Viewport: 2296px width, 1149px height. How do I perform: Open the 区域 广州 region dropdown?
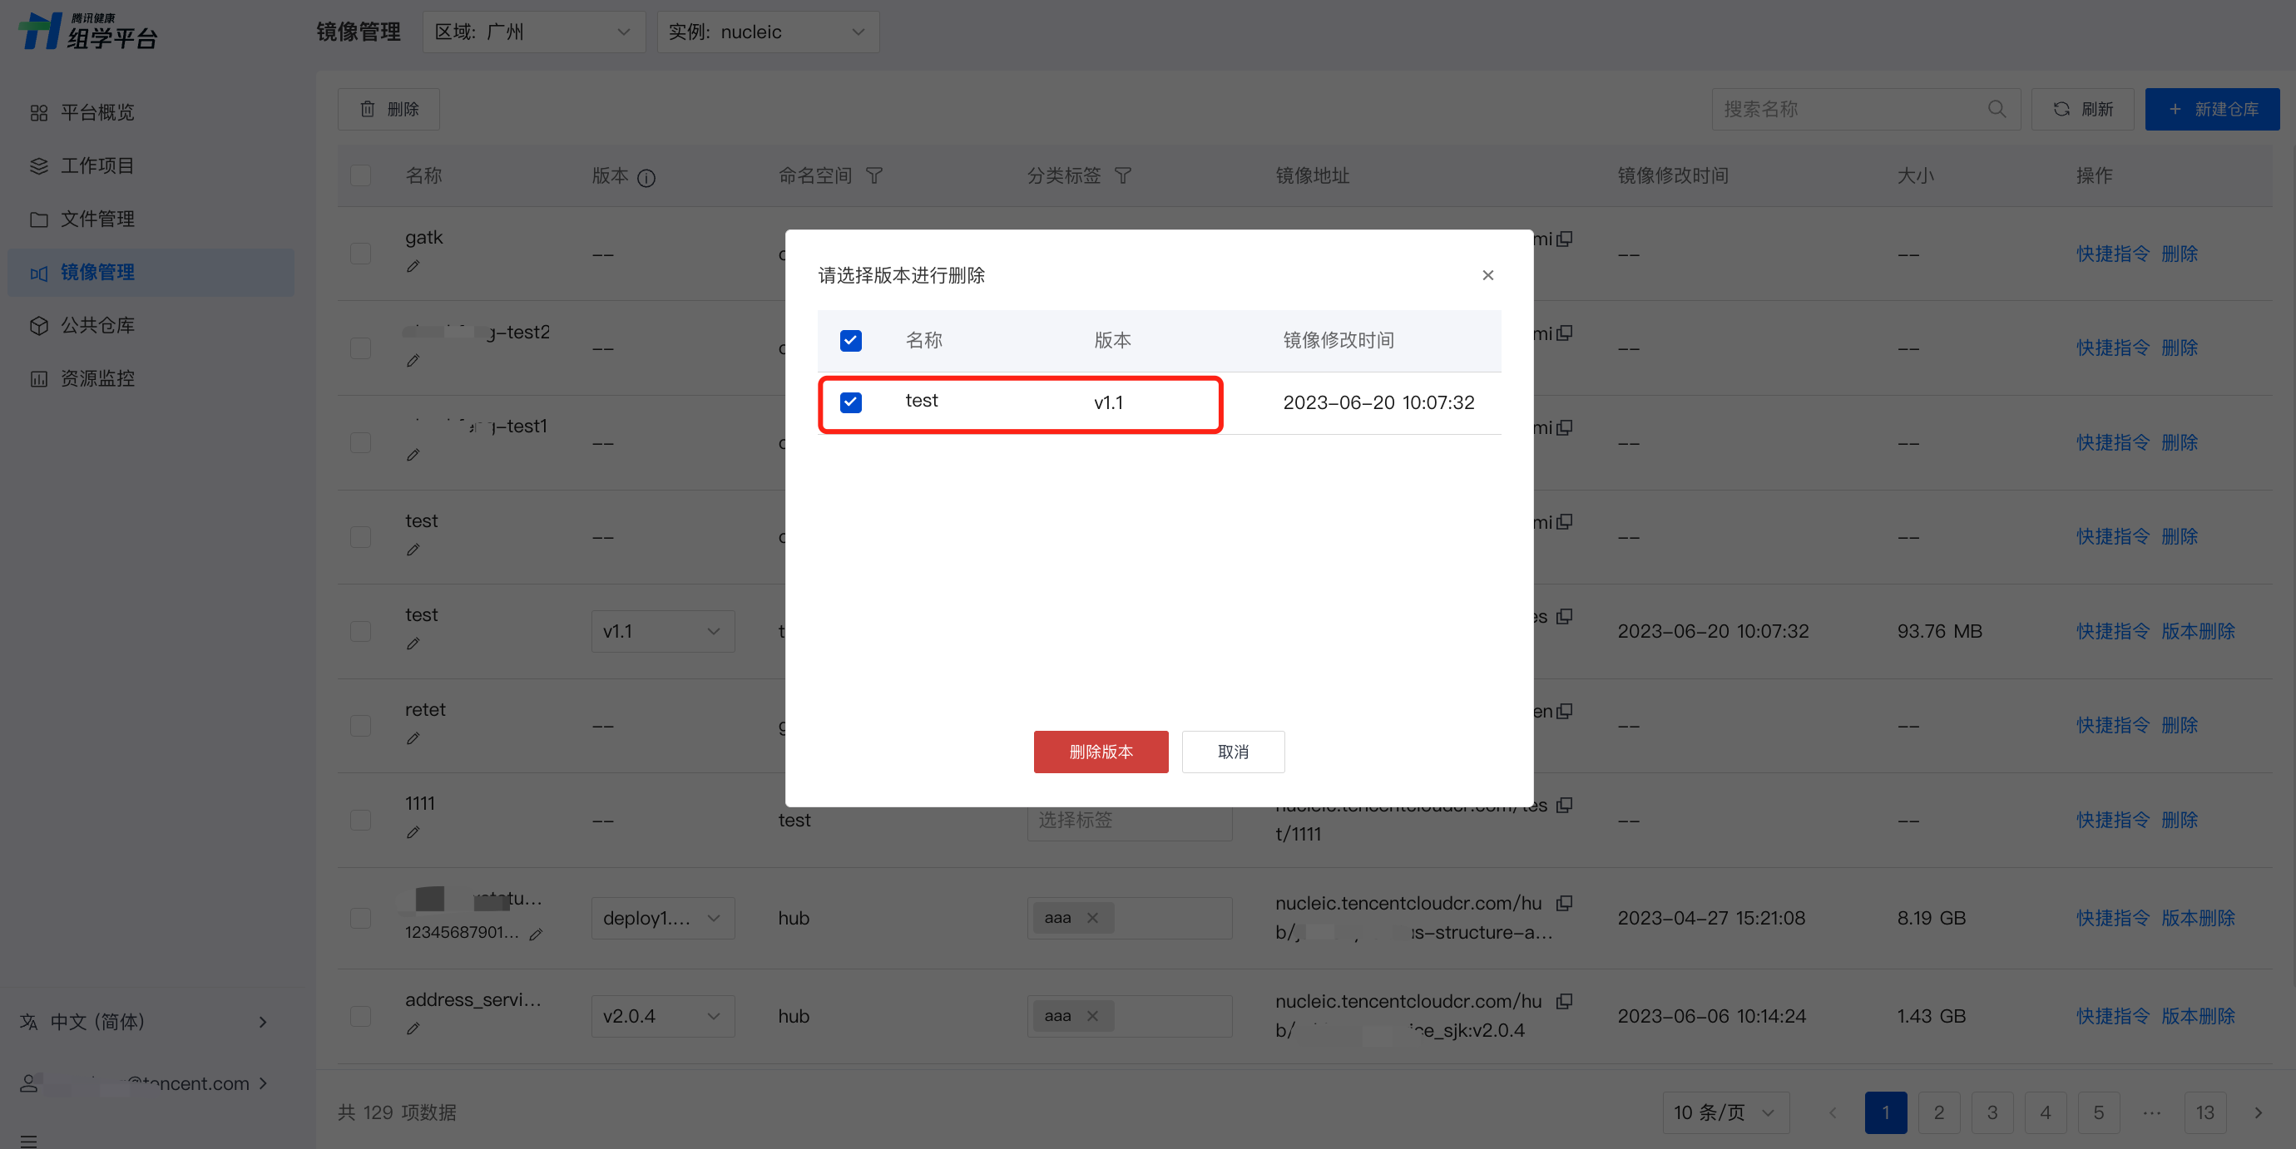pyautogui.click(x=533, y=32)
